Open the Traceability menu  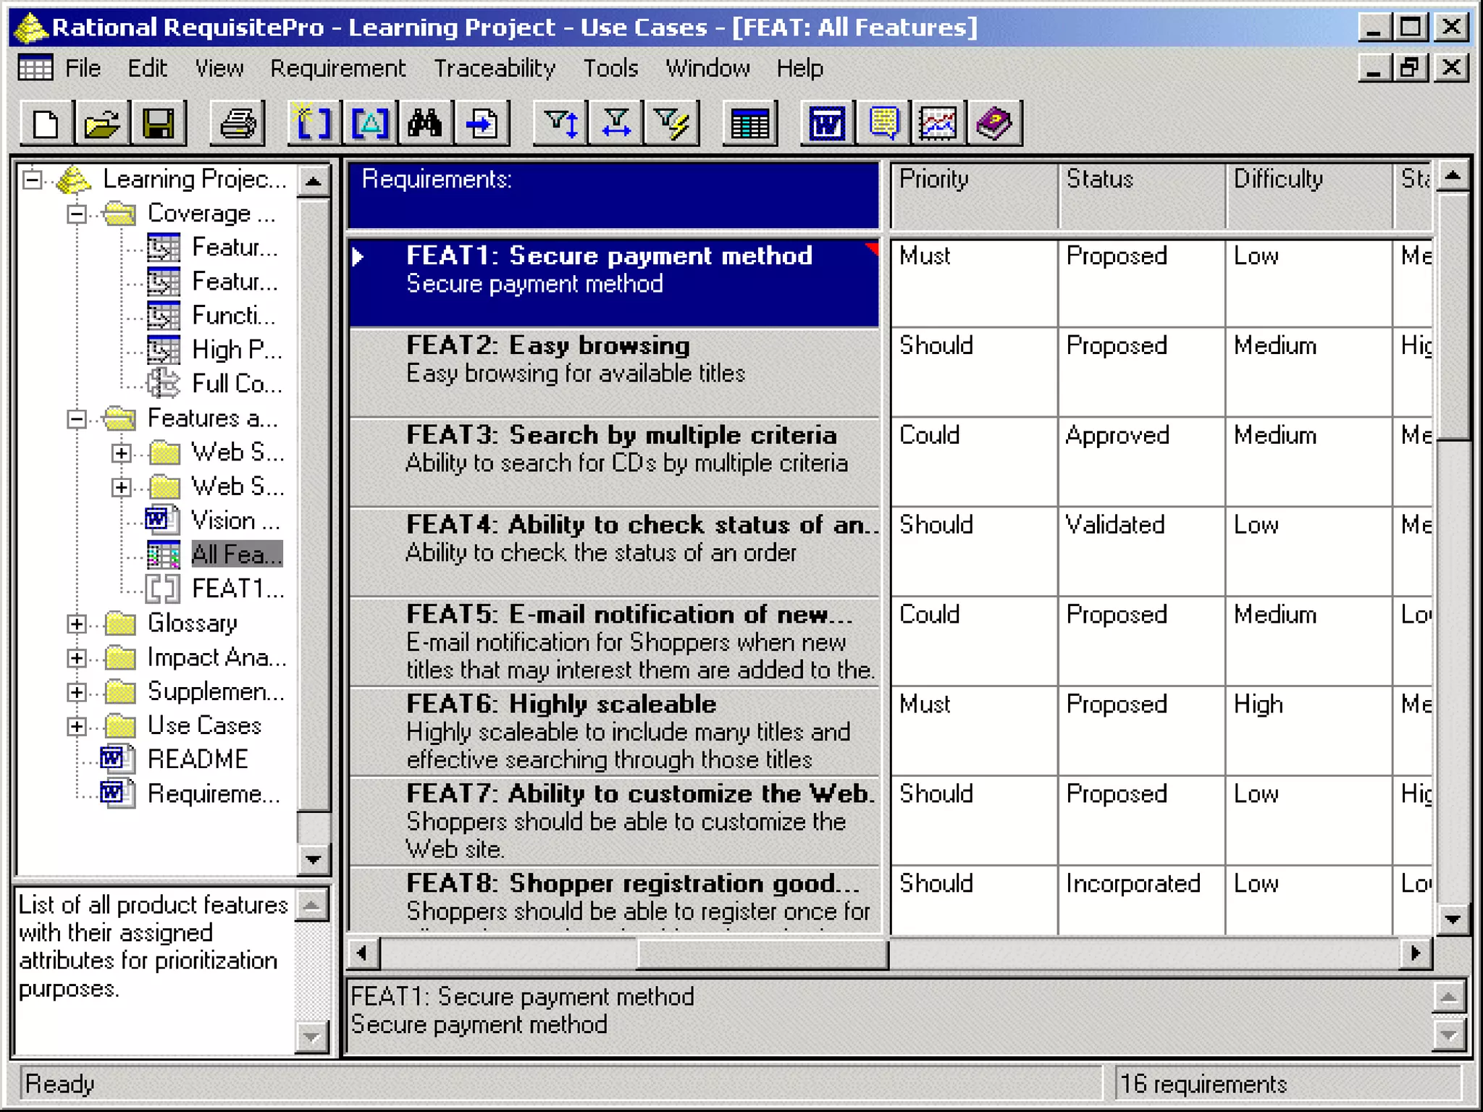pyautogui.click(x=494, y=69)
